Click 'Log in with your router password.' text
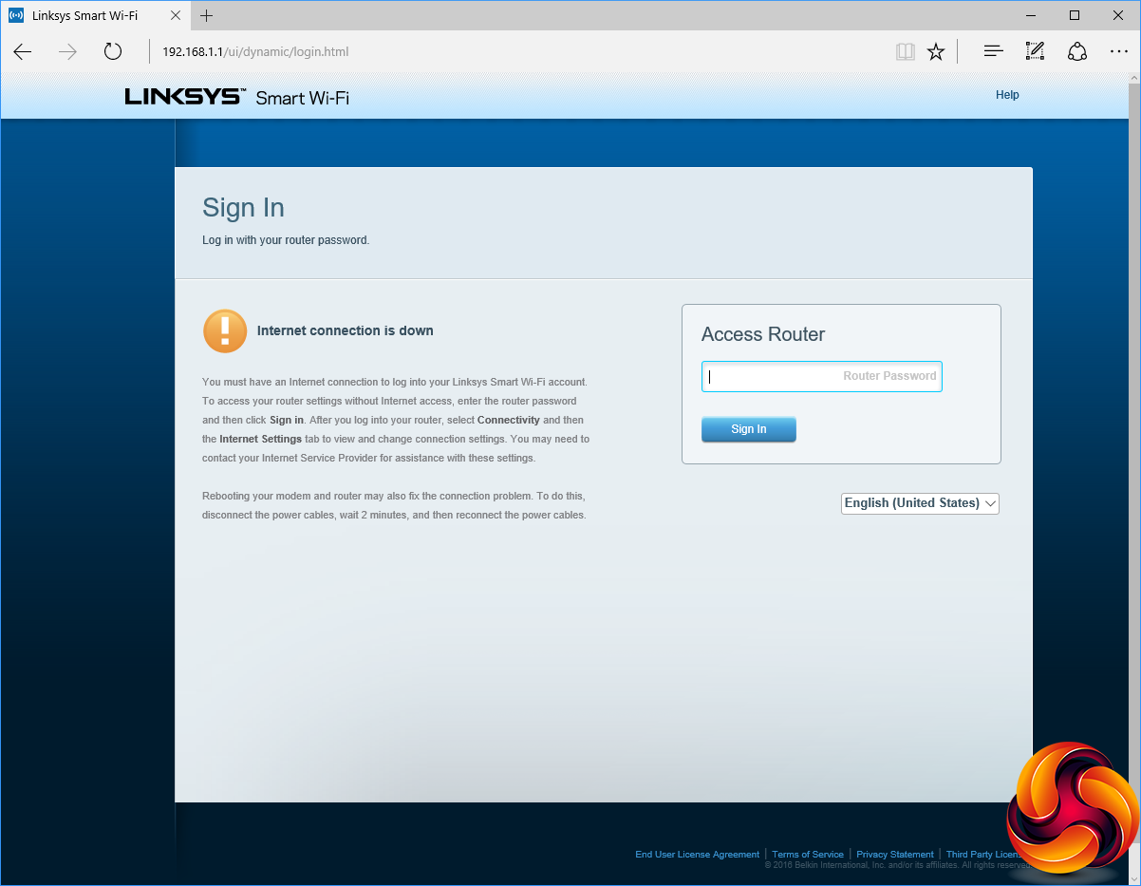Image resolution: width=1141 pixels, height=886 pixels. point(286,240)
